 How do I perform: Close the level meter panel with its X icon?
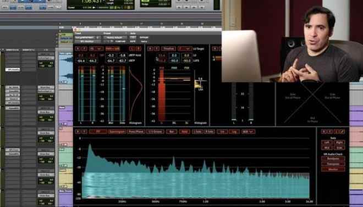tap(78, 49)
